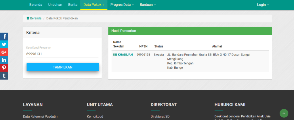The width and height of the screenshot is (294, 120).
Task: Click the scroll-to-top arrow button
Action: tap(284, 113)
